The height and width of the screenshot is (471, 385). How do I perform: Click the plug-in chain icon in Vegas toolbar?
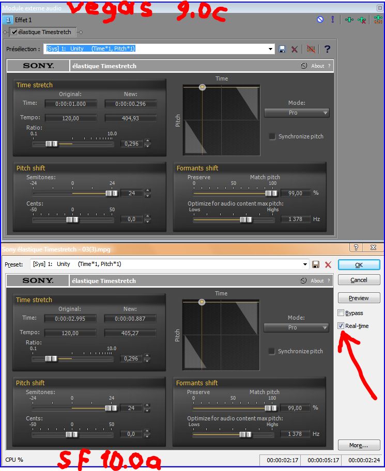pyautogui.click(x=349, y=20)
